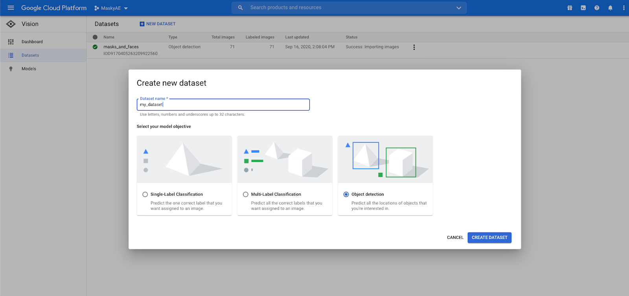Expand the MaskyAE project selector
The image size is (629, 296).
coord(111,8)
